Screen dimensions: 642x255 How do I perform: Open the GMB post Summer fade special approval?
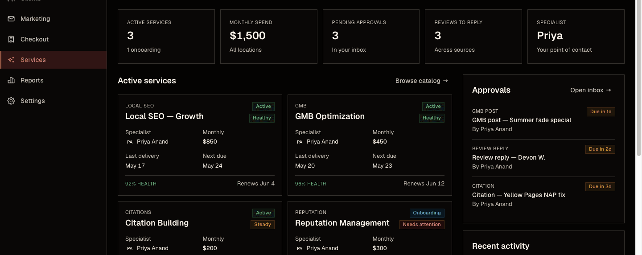[522, 120]
